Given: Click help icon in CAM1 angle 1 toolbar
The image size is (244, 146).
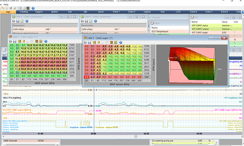Looking at the screenshot, I should (47, 40).
